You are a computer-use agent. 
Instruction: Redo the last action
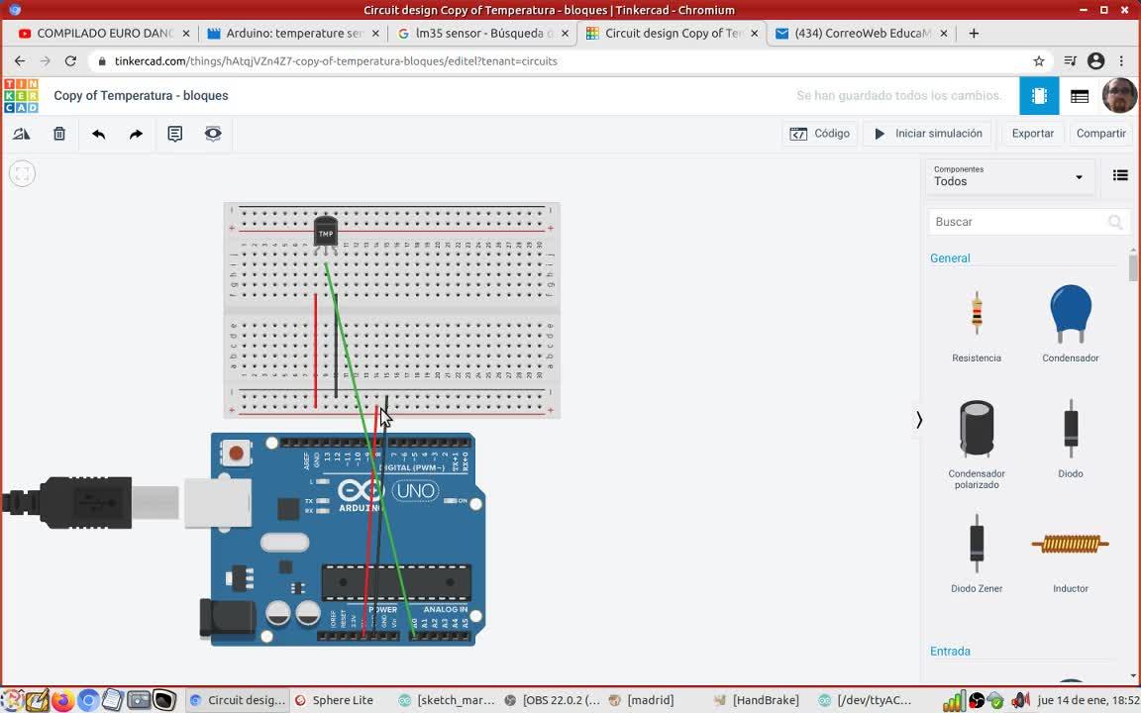coord(136,134)
